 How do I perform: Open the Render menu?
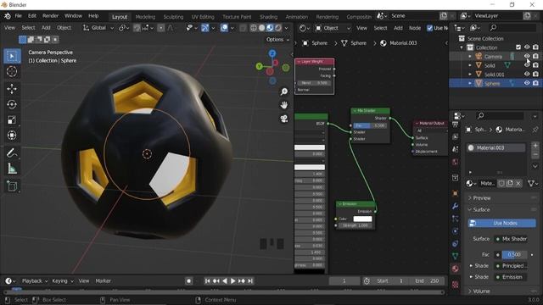pyautogui.click(x=51, y=16)
